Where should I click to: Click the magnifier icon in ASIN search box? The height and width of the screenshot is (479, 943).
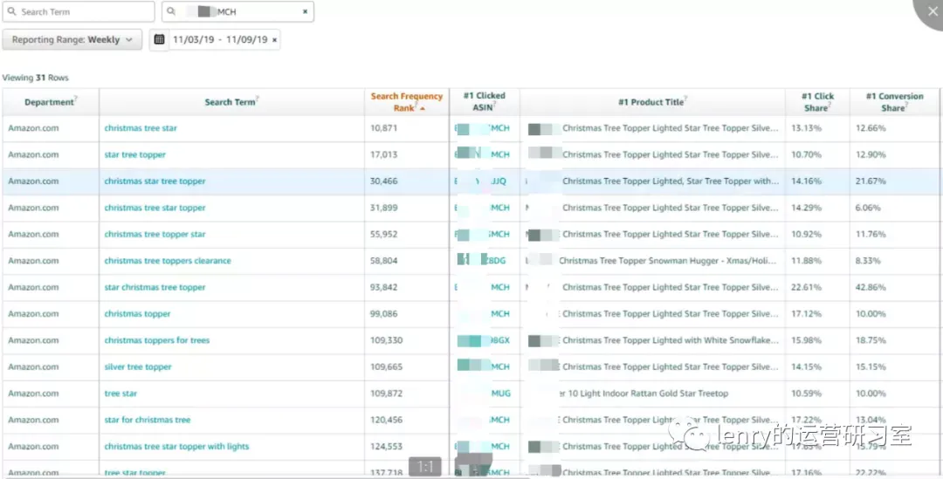(x=171, y=11)
